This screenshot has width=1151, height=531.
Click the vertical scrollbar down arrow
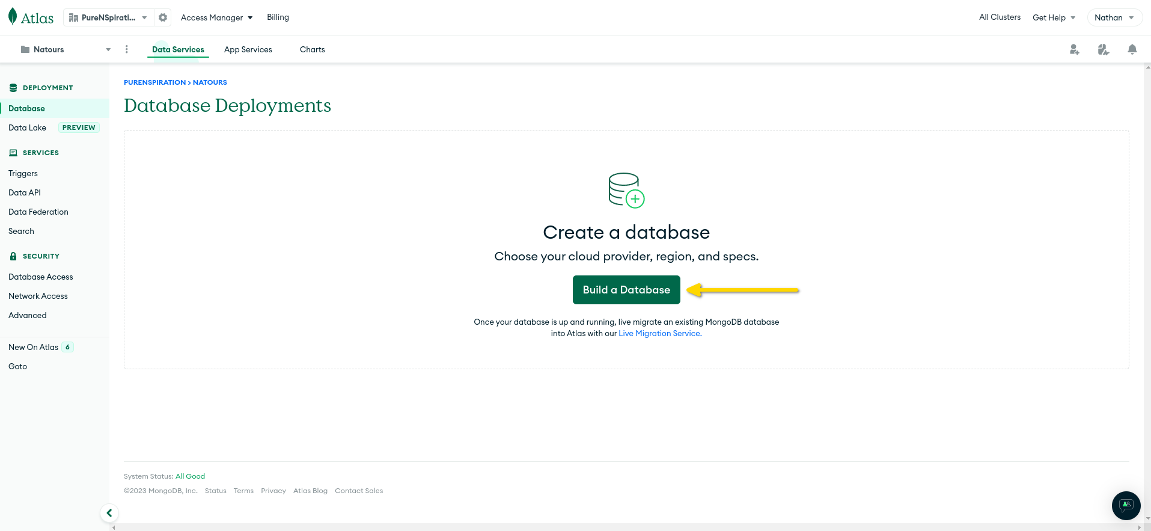coord(1147,518)
